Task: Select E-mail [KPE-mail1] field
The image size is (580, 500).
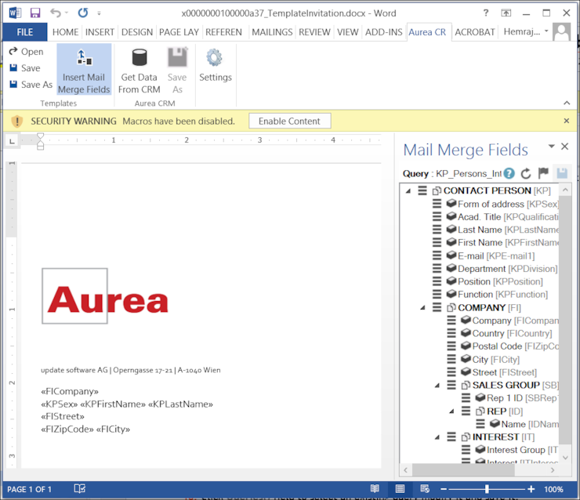Action: point(496,256)
